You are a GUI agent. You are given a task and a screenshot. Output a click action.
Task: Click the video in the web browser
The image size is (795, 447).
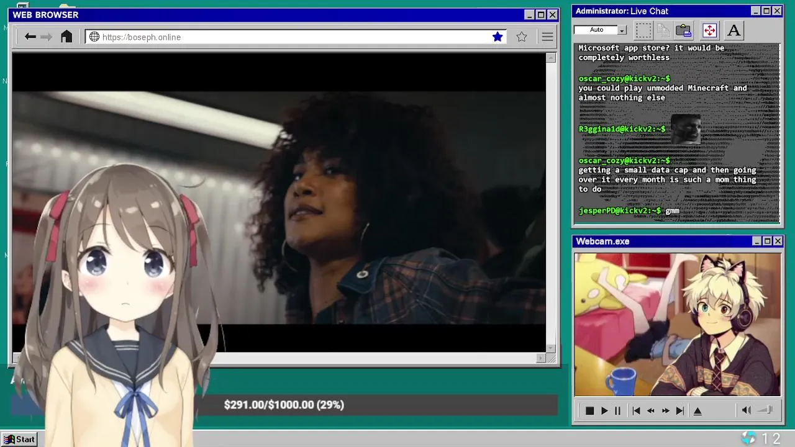tap(279, 202)
